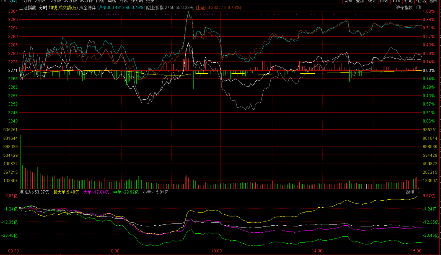Click the yellow 均线 legend label

(53, 8)
